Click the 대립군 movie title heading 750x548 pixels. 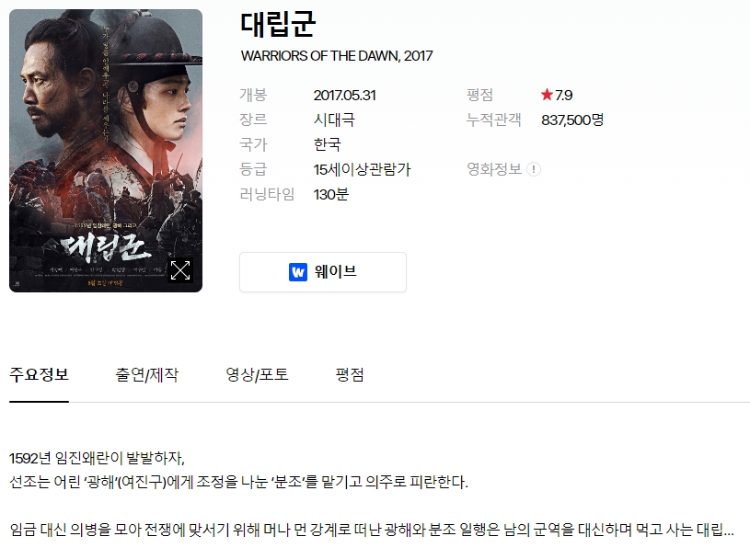(x=278, y=25)
